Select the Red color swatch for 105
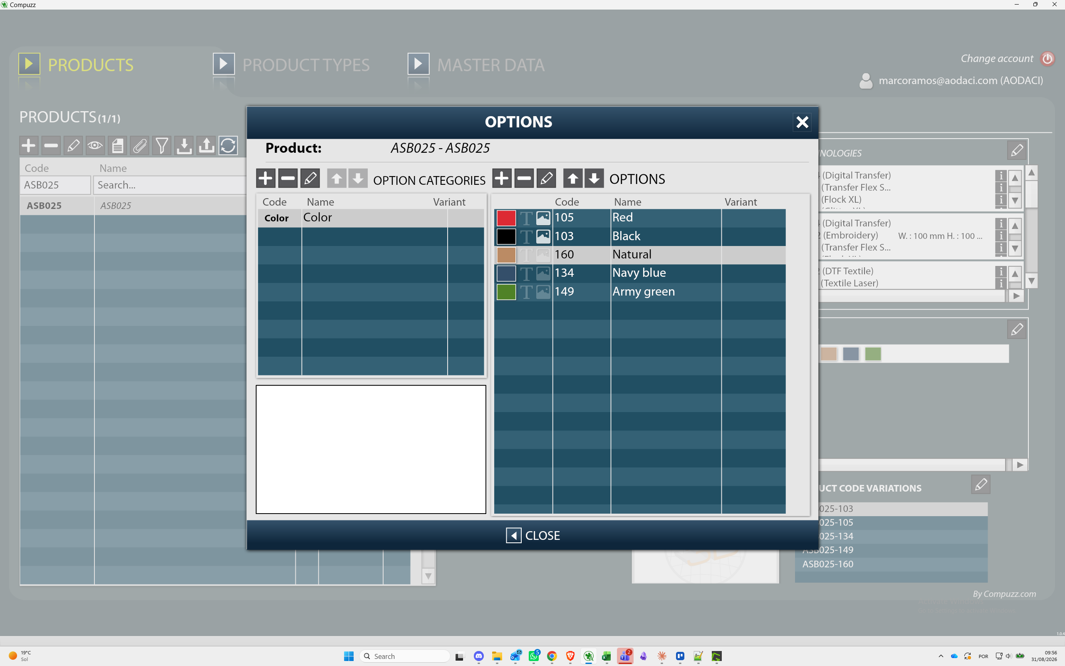Image resolution: width=1065 pixels, height=666 pixels. coord(506,218)
